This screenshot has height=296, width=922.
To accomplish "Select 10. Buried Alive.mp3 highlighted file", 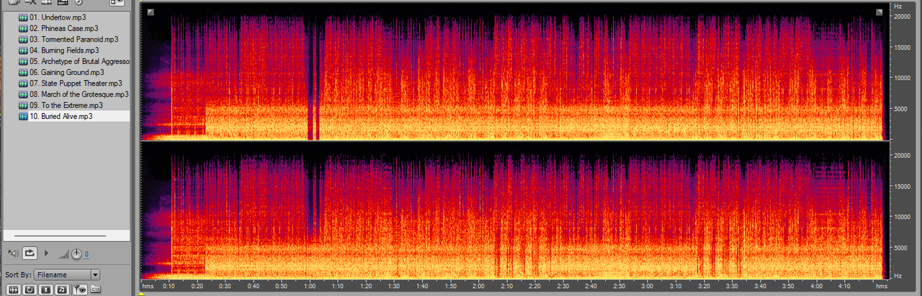I will pyautogui.click(x=61, y=116).
